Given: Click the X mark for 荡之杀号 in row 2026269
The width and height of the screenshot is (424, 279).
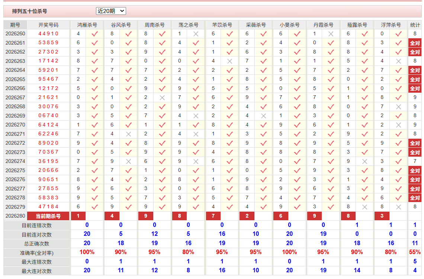Looking at the screenshot, I should tap(196, 116).
